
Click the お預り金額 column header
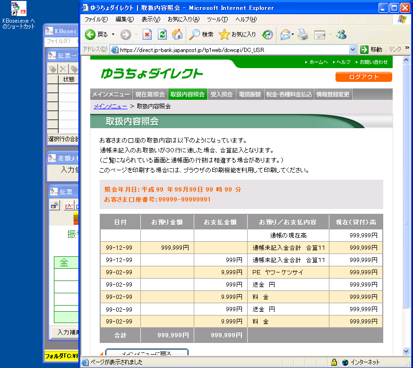click(167, 222)
